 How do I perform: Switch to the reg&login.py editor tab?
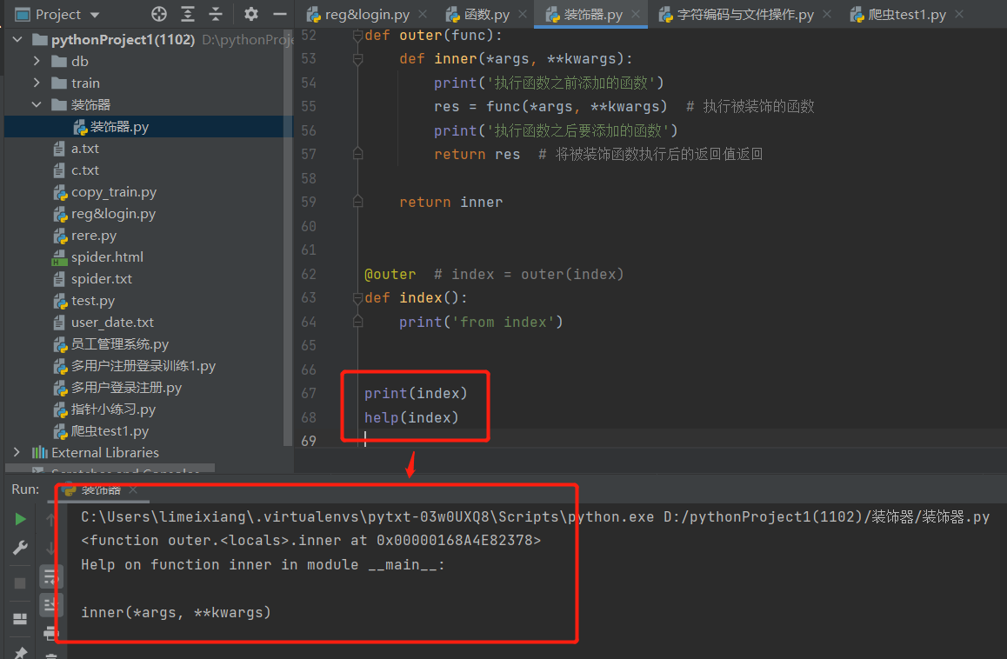coord(367,14)
